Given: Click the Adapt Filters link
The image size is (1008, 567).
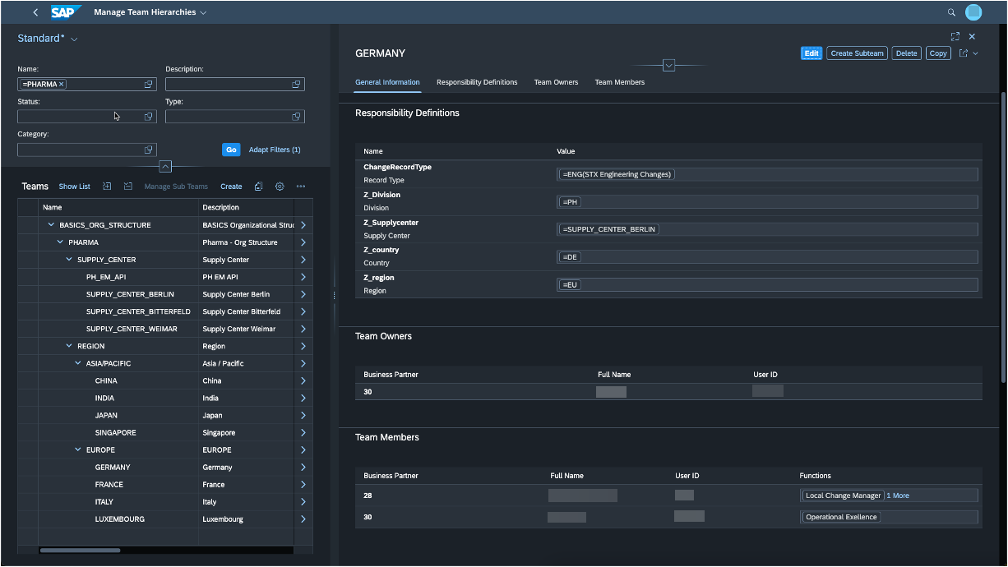Looking at the screenshot, I should pyautogui.click(x=275, y=150).
